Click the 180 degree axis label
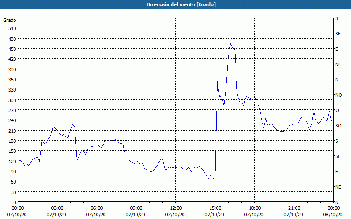 (12, 141)
